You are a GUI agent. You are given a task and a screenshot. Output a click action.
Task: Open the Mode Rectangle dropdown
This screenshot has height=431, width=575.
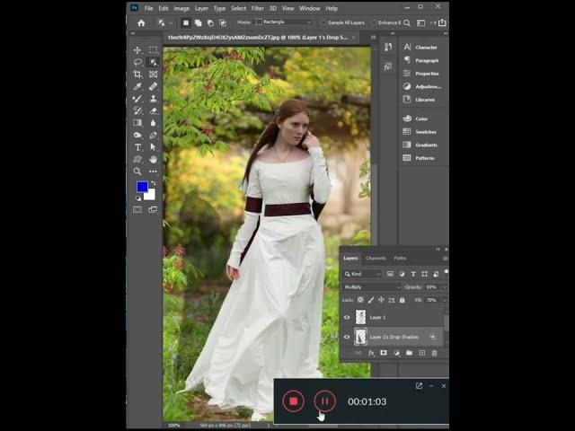click(x=284, y=22)
